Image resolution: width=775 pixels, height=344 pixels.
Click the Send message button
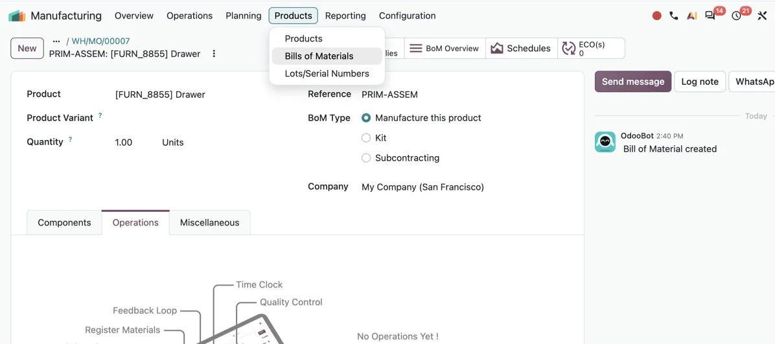click(x=632, y=82)
